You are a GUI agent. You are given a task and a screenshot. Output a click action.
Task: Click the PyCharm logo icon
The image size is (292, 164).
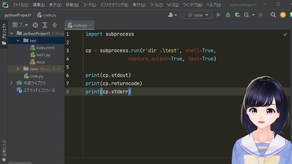[5, 5]
